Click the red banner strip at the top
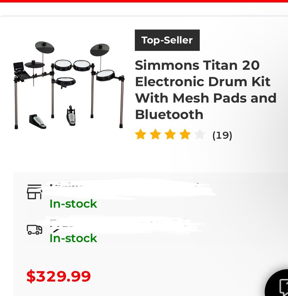Image resolution: width=288 pixels, height=296 pixels. point(144,1)
